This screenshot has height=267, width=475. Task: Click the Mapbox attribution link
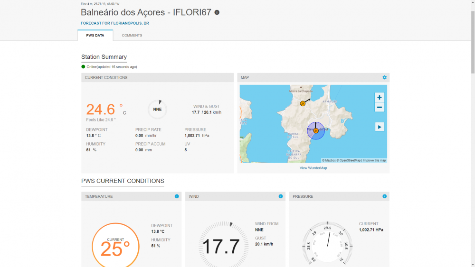(329, 160)
